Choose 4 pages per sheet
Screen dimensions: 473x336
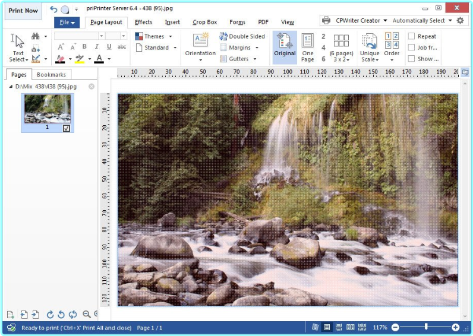(x=323, y=47)
